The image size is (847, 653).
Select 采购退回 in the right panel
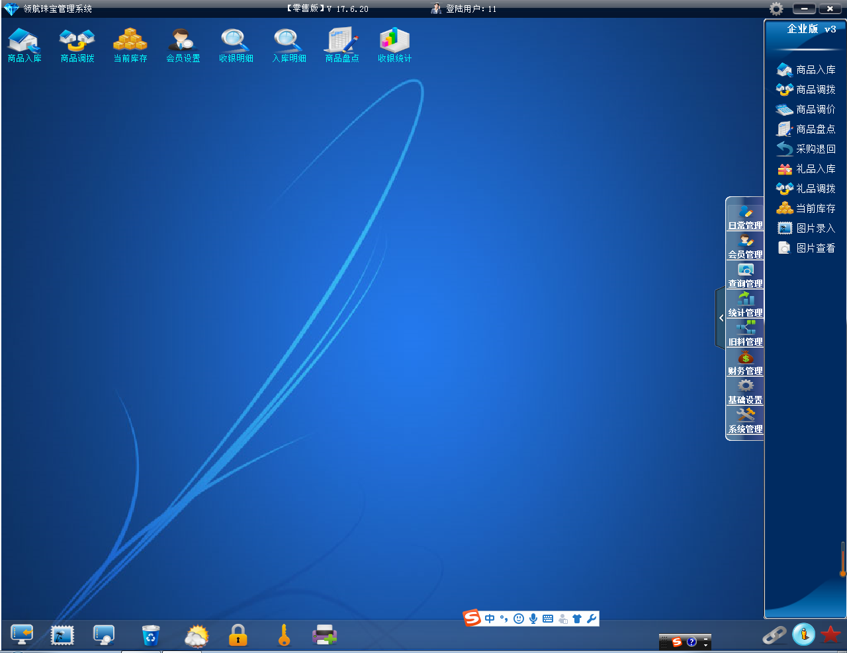[x=806, y=149]
